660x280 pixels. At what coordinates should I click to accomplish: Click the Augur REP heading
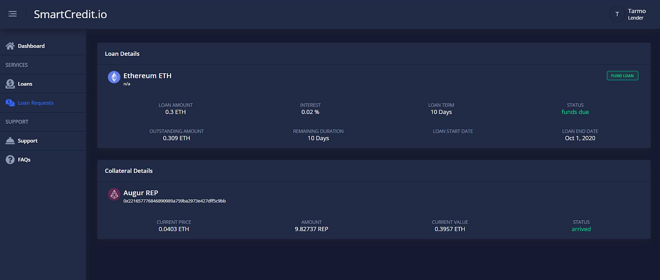click(x=141, y=193)
